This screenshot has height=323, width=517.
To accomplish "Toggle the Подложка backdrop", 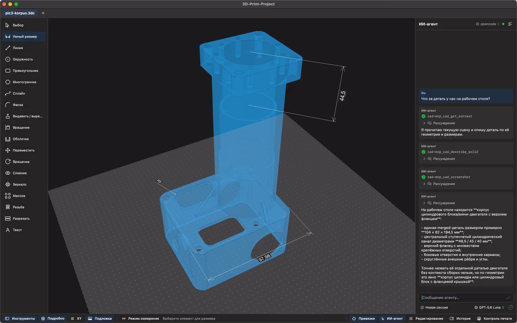I will [x=100, y=319].
